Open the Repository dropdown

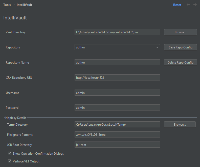pos(117,47)
